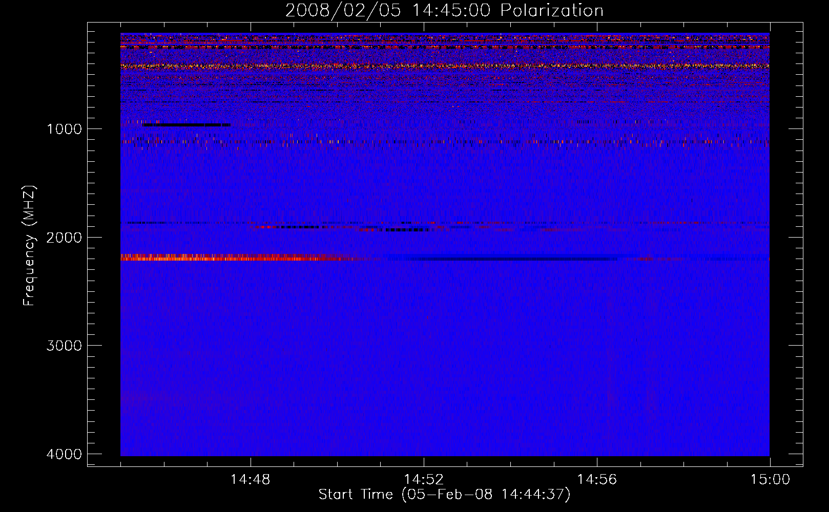This screenshot has width=829, height=512.
Task: Click the 2000 frequency tick label
Action: [64, 237]
